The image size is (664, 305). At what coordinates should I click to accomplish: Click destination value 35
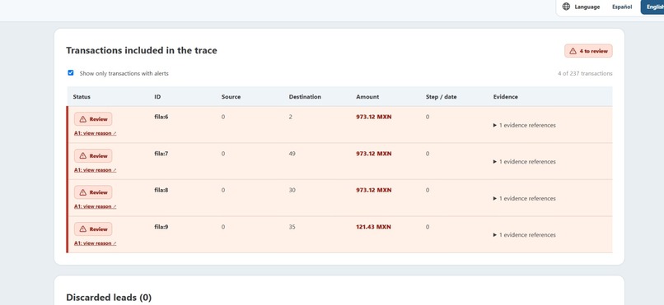(x=292, y=227)
